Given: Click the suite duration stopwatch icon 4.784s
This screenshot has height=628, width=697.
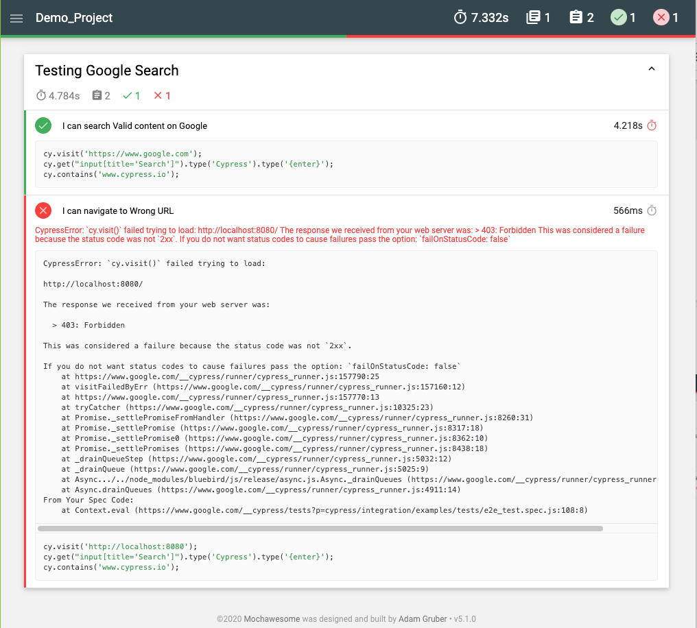Looking at the screenshot, I should coord(41,95).
